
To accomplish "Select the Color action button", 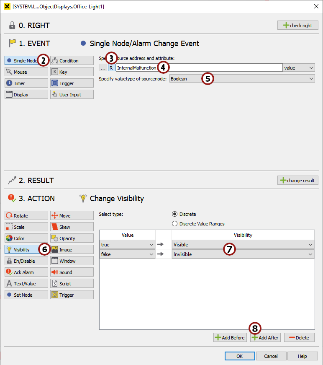I will point(26,238).
